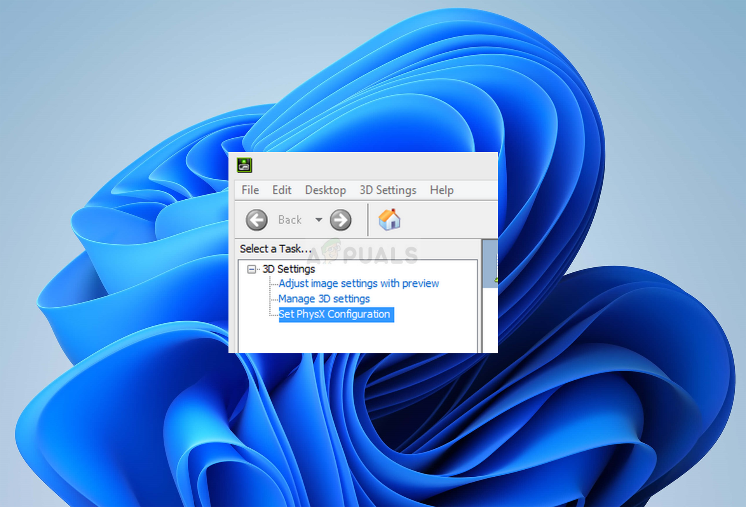Viewport: 746px width, 507px height.
Task: Open Manage 3D settings link
Action: click(324, 299)
